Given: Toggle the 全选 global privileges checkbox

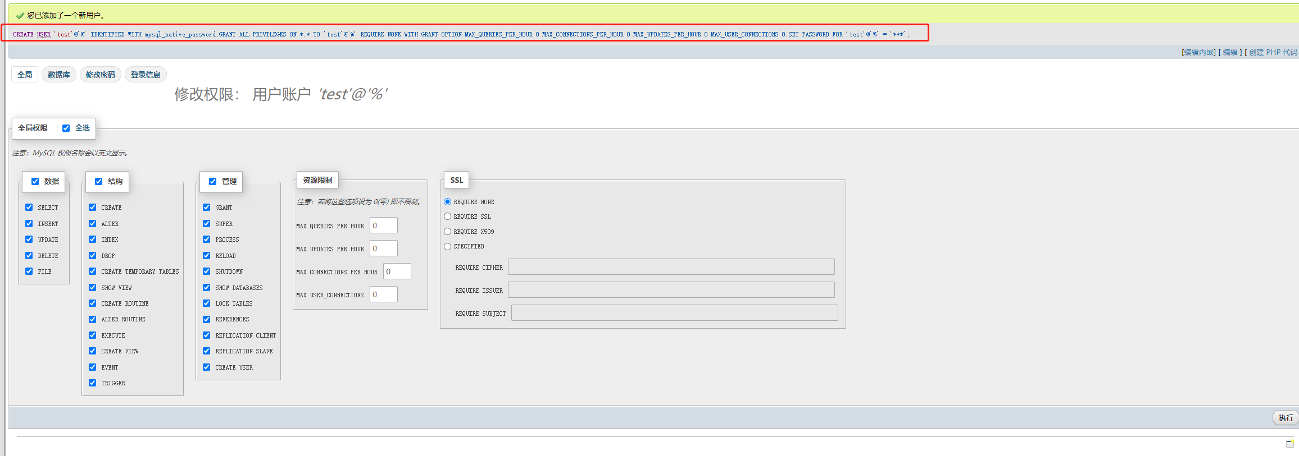Looking at the screenshot, I should 66,128.
